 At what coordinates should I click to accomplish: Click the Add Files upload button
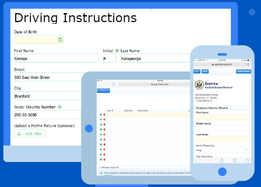click(30, 134)
